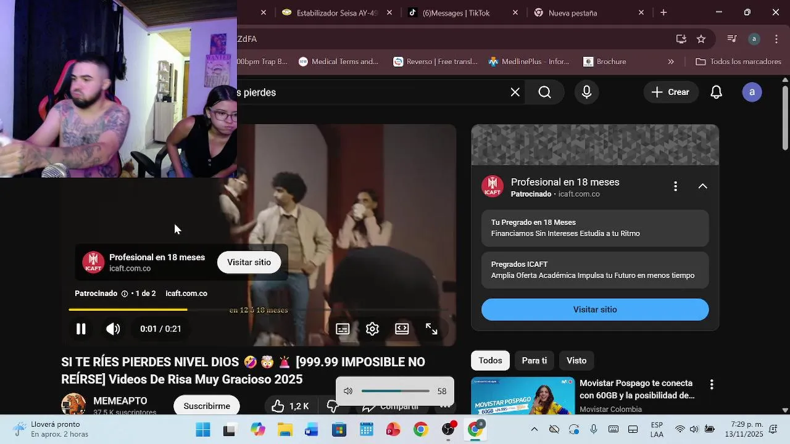Open Microsoft Store from taskbar

pos(339,430)
